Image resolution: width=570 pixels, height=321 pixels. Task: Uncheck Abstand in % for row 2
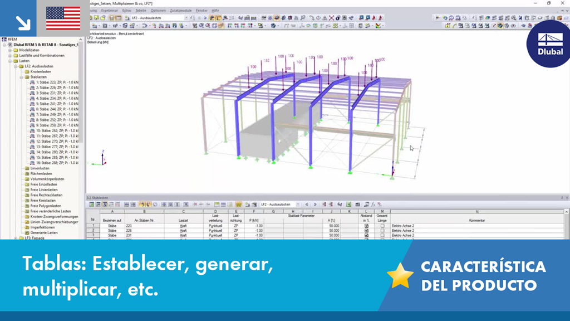(x=366, y=231)
